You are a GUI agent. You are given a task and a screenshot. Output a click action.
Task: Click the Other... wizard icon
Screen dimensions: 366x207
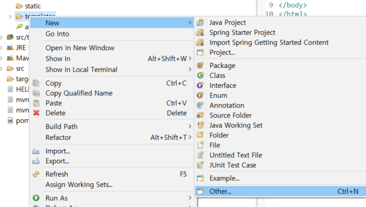pyautogui.click(x=201, y=191)
